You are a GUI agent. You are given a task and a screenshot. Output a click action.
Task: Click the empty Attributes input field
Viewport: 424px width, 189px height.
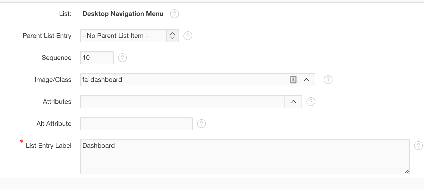pos(181,102)
